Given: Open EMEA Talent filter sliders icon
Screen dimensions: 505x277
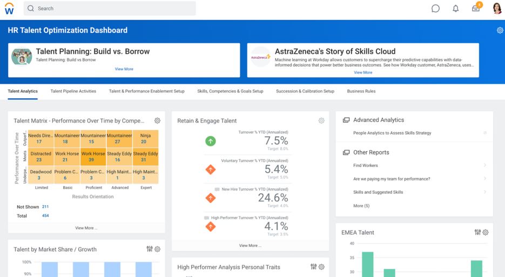Looking at the screenshot, I should click(477, 232).
